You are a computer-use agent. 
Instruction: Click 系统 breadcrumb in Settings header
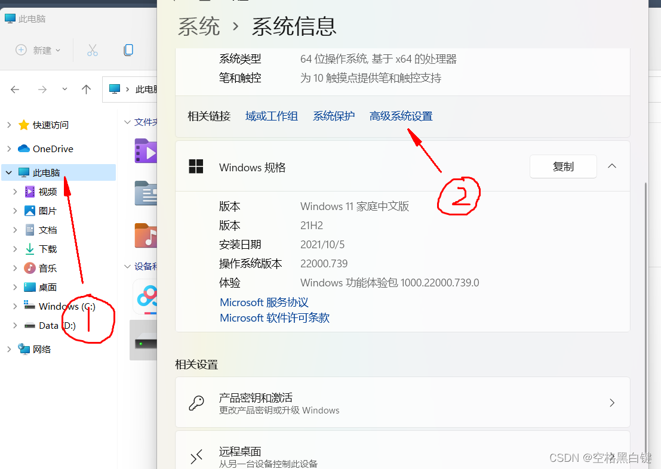199,26
